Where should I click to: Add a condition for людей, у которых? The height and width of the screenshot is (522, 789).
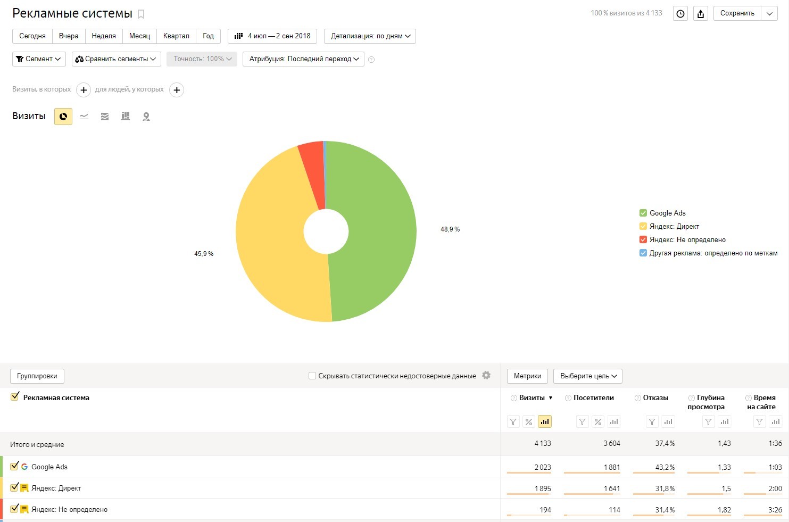pos(177,90)
